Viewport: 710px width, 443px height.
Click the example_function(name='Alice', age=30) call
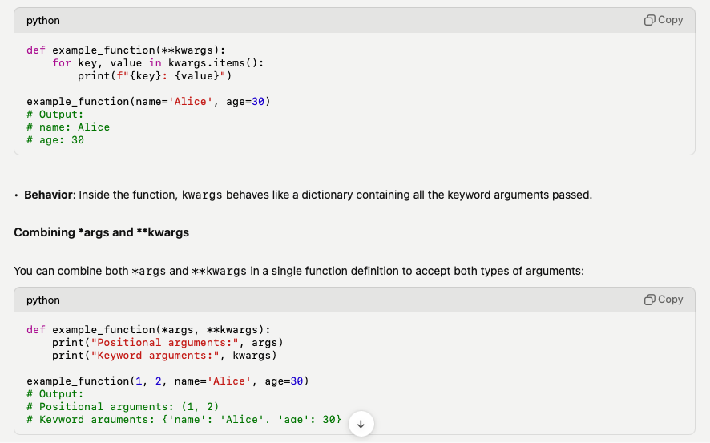tap(148, 102)
